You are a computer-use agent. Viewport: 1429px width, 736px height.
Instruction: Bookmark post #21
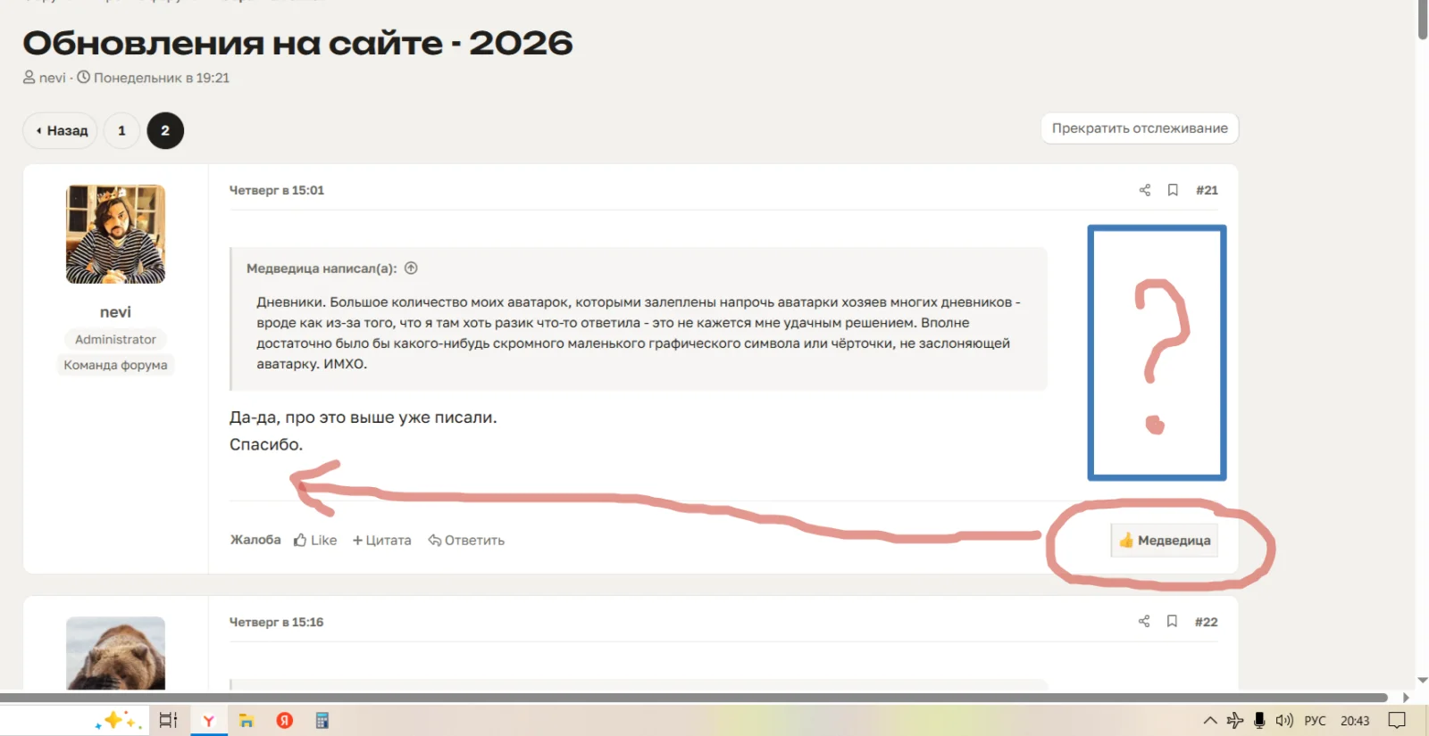pos(1173,190)
